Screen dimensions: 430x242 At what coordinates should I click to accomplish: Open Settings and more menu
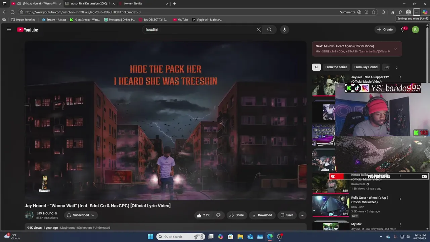[417, 12]
